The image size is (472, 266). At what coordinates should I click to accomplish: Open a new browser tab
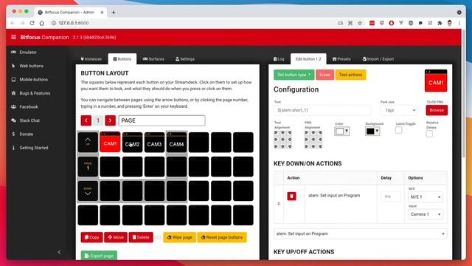pos(114,13)
